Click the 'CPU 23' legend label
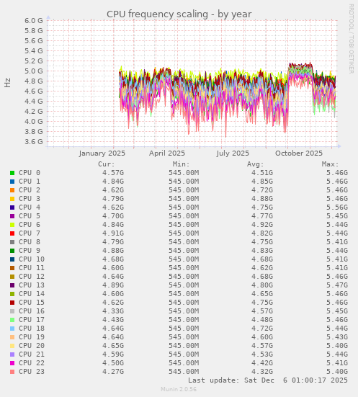Screen dimensions: 358x397 (x=32, y=372)
